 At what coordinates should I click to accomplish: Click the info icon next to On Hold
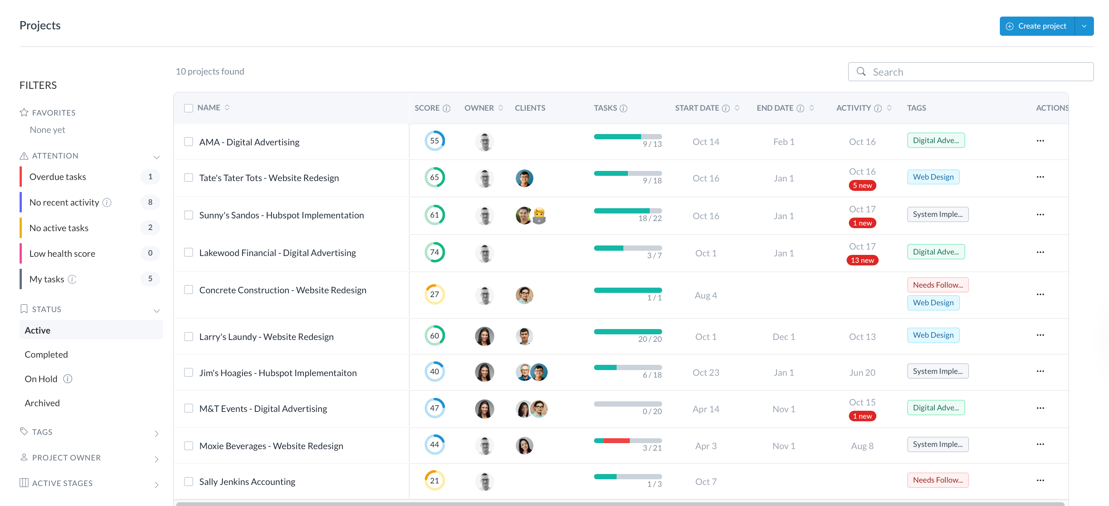pos(68,379)
